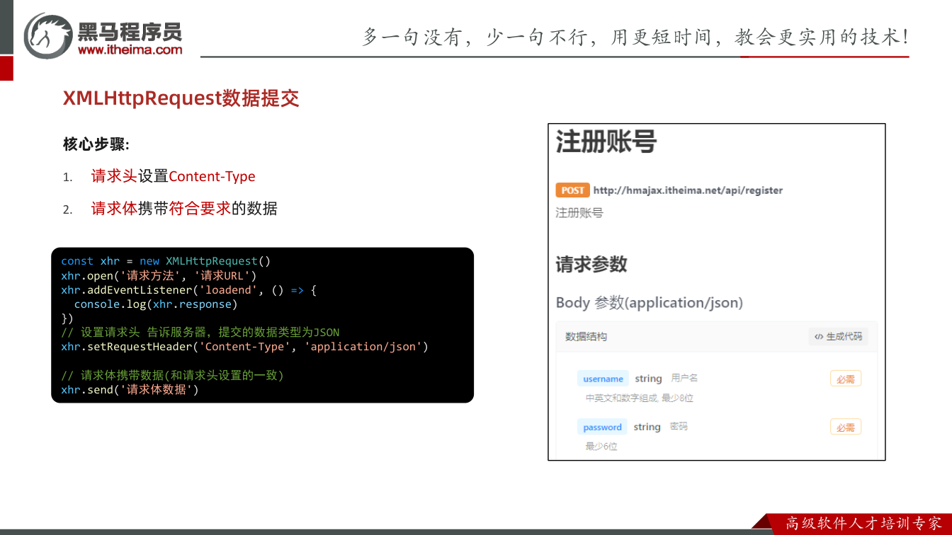The height and width of the screenshot is (535, 952).
Task: Click the 请求头 red text in step one
Action: (x=114, y=176)
